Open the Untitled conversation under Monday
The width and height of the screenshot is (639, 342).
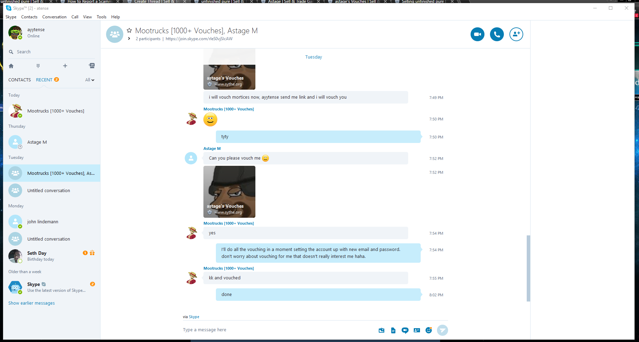52,239
